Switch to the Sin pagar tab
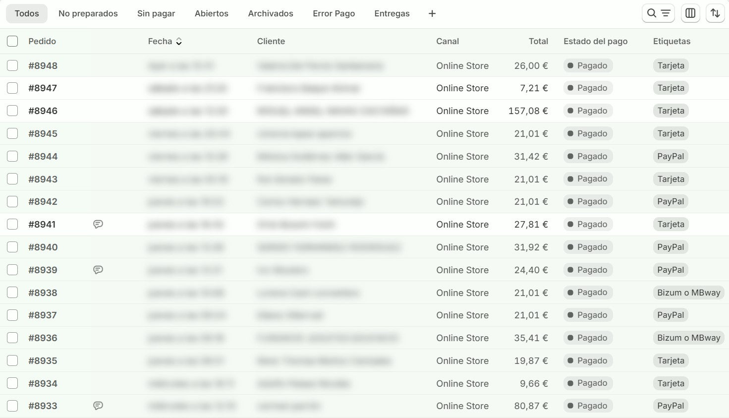 [156, 13]
